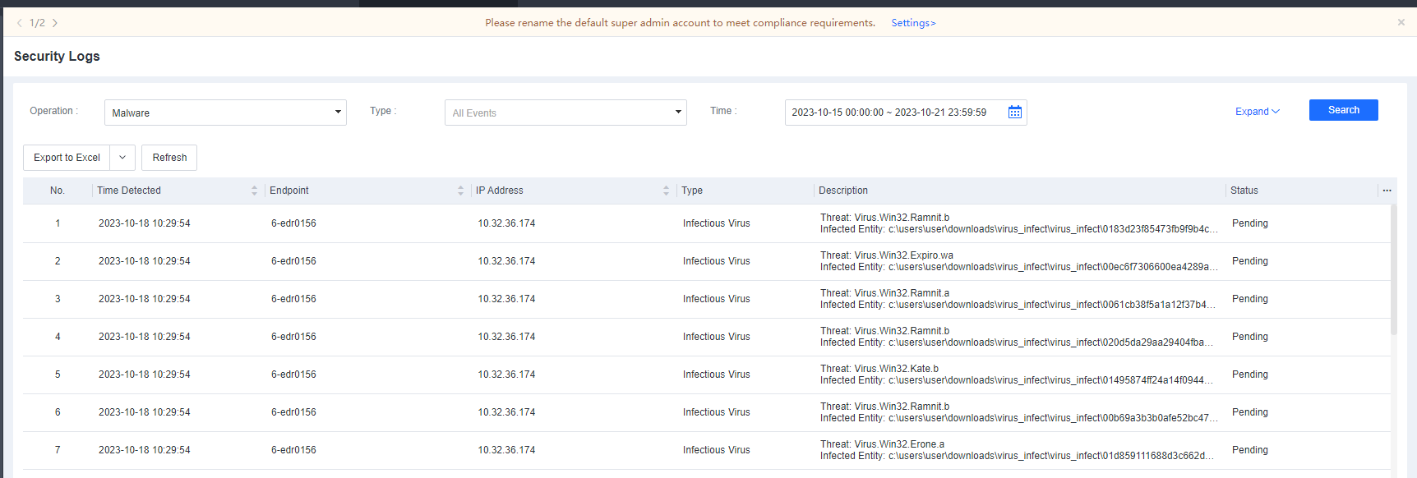Open the Type dropdown showing All Events
1417x478 pixels.
pos(565,113)
